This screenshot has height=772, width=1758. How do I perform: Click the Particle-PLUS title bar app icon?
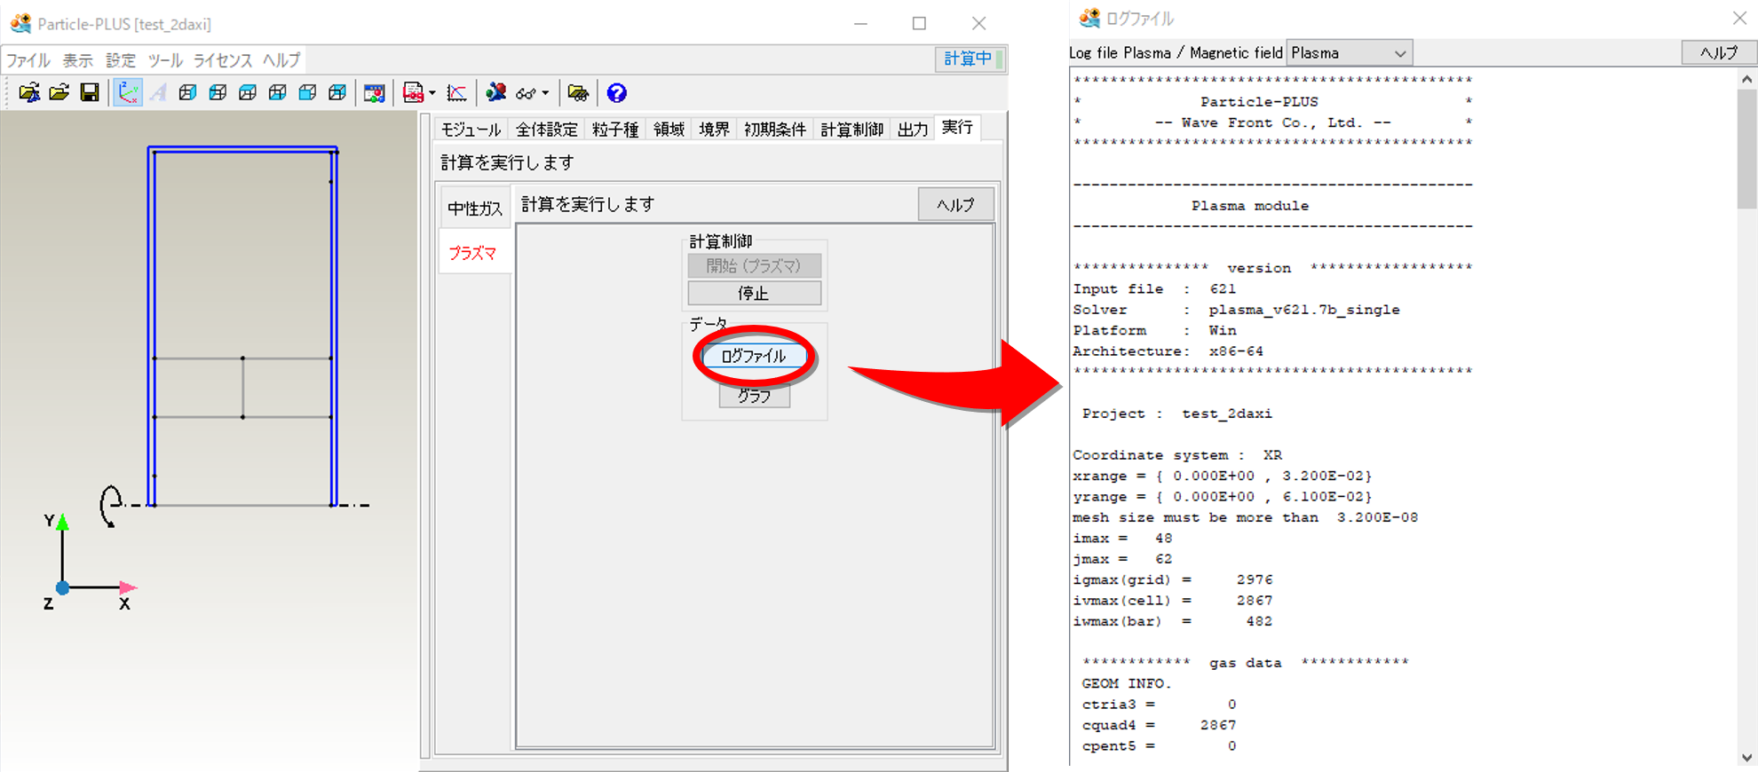pos(20,24)
